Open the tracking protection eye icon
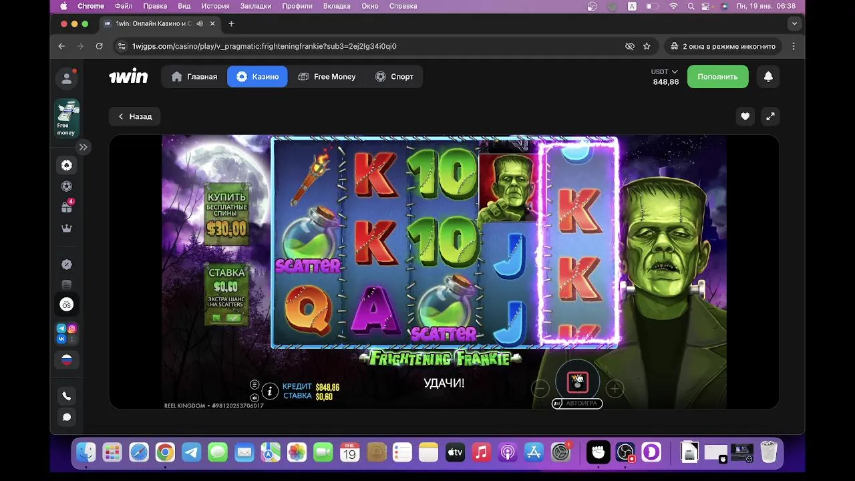Viewport: 855px width, 481px height. tap(629, 46)
